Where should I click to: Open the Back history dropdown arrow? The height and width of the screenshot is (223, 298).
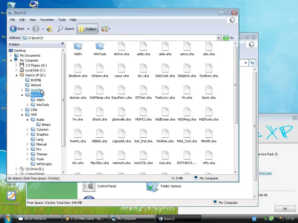click(28, 29)
